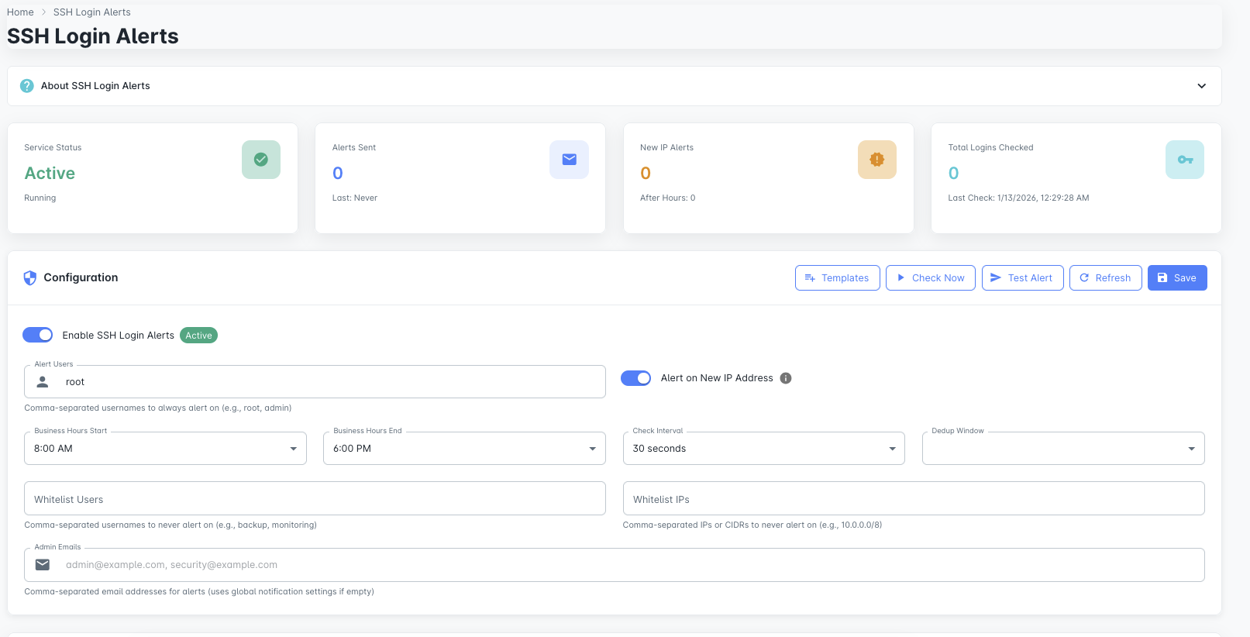
Task: Click the New IP Alerts count value
Action: pos(646,174)
